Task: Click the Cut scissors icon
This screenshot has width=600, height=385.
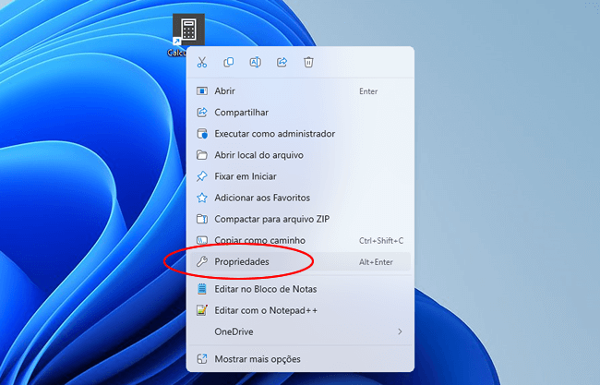Action: point(202,62)
